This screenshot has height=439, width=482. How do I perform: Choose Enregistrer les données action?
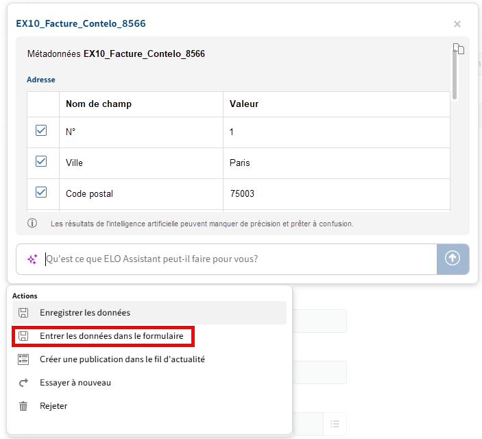tap(149, 313)
